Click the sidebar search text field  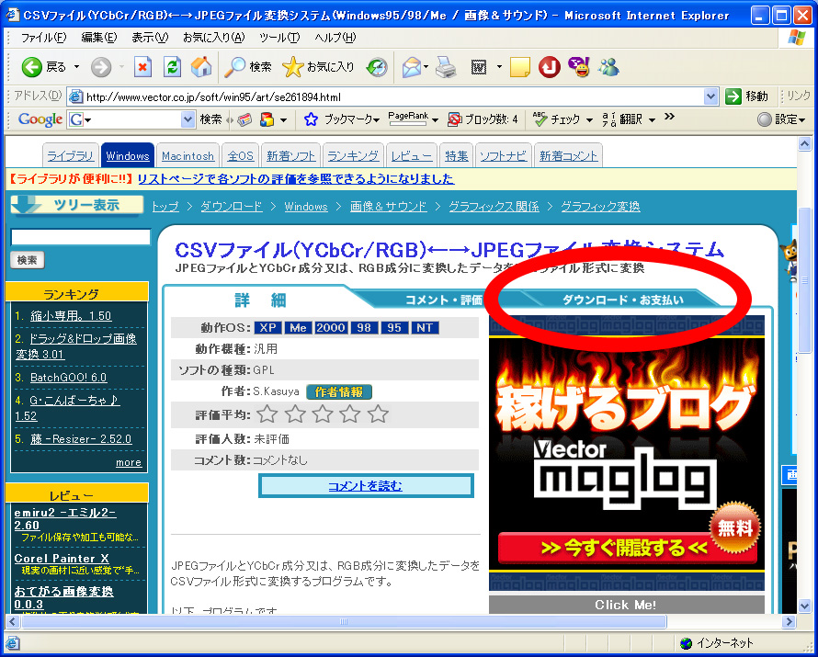81,237
